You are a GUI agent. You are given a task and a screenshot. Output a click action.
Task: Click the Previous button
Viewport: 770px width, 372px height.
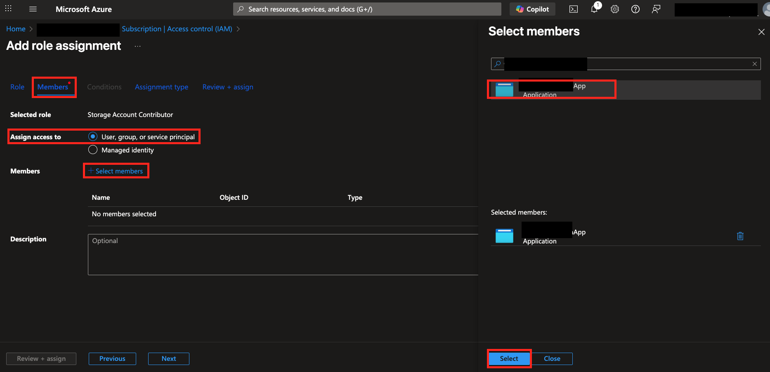pos(112,359)
